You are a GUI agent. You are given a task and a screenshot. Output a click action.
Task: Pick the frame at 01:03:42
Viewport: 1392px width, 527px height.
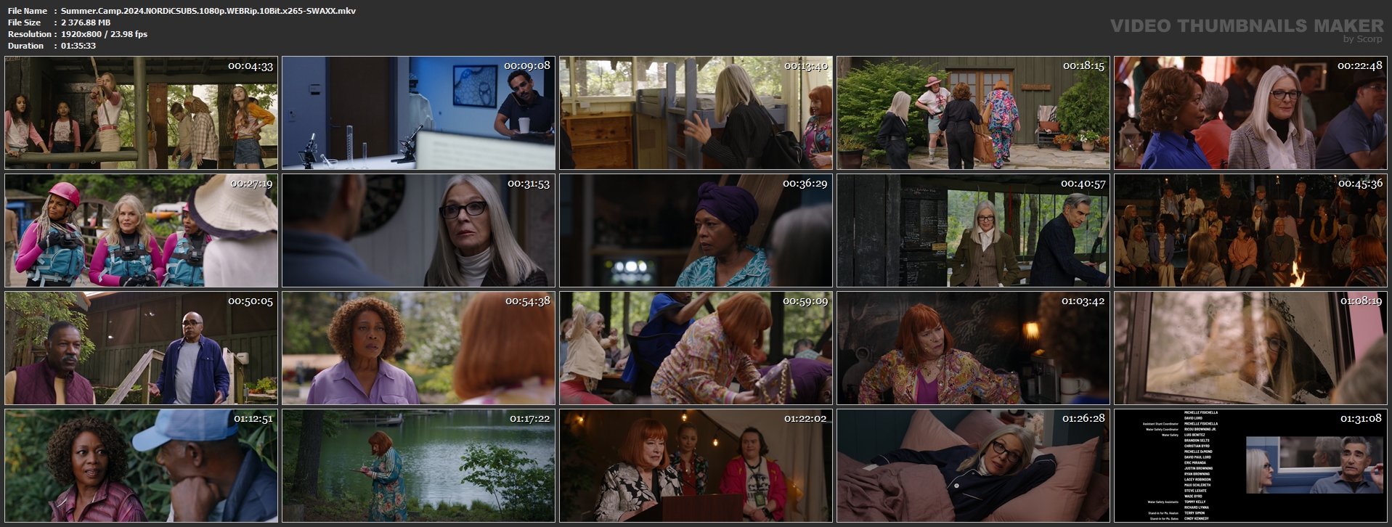pyautogui.click(x=973, y=348)
